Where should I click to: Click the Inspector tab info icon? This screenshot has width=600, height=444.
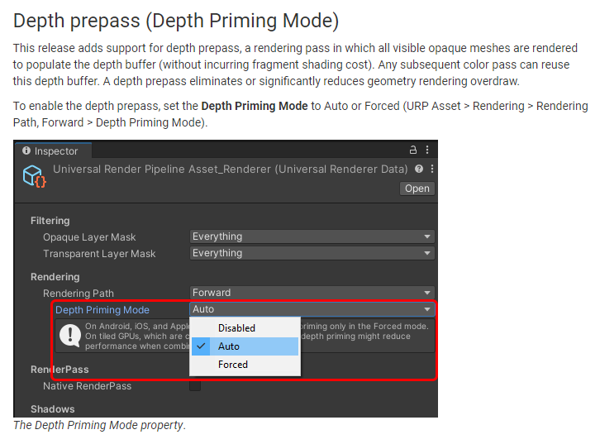26,151
